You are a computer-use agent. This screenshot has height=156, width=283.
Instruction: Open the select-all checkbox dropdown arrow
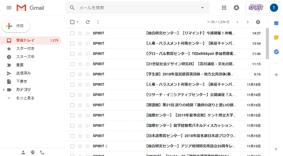(77, 22)
